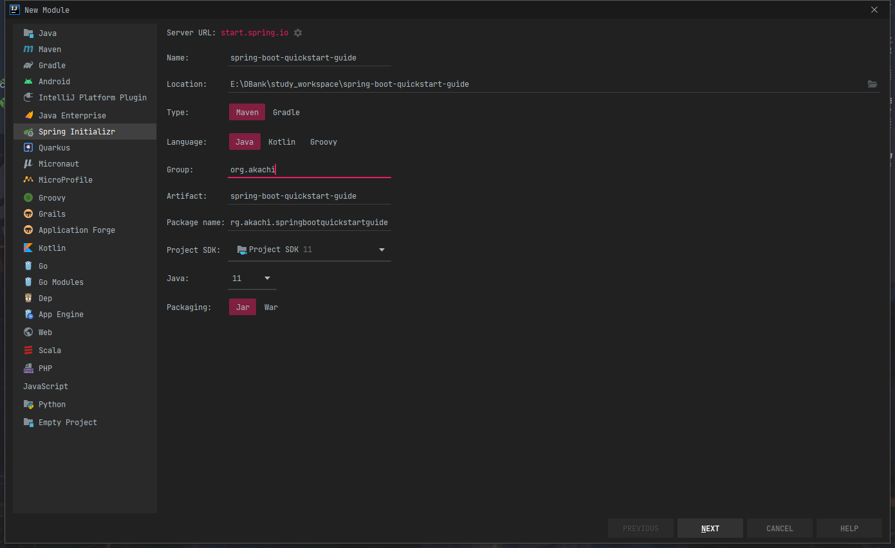Select the App Engine label
Viewport: 895px width, 548px height.
click(x=61, y=314)
